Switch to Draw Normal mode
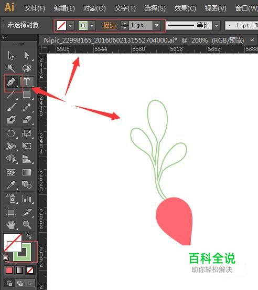This screenshot has height=290, width=258. [x=9, y=283]
